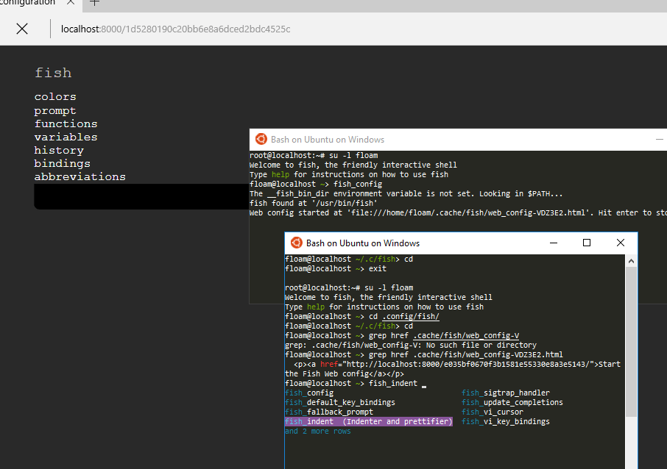Select fish_default_key_bindings completion
The image size is (667, 469).
tap(340, 402)
